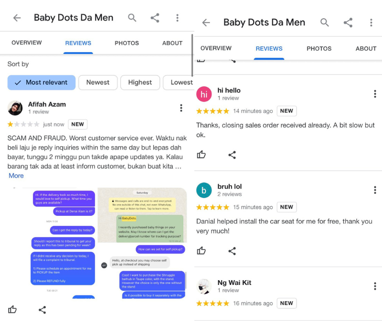Viewport: 382px width, 326px height.
Task: Like bruh lol's review
Action: tap(201, 251)
